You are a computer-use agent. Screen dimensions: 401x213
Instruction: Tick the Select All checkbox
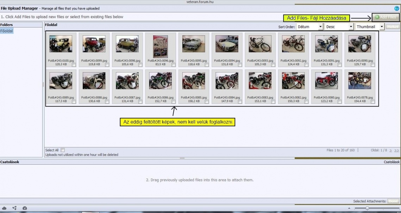63,150
